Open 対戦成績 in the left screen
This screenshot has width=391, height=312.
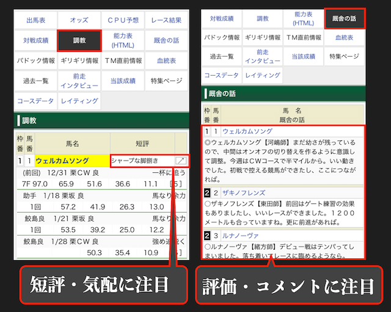pyautogui.click(x=36, y=40)
